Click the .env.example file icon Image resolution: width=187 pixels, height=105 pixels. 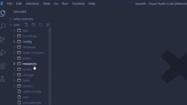(19, 102)
